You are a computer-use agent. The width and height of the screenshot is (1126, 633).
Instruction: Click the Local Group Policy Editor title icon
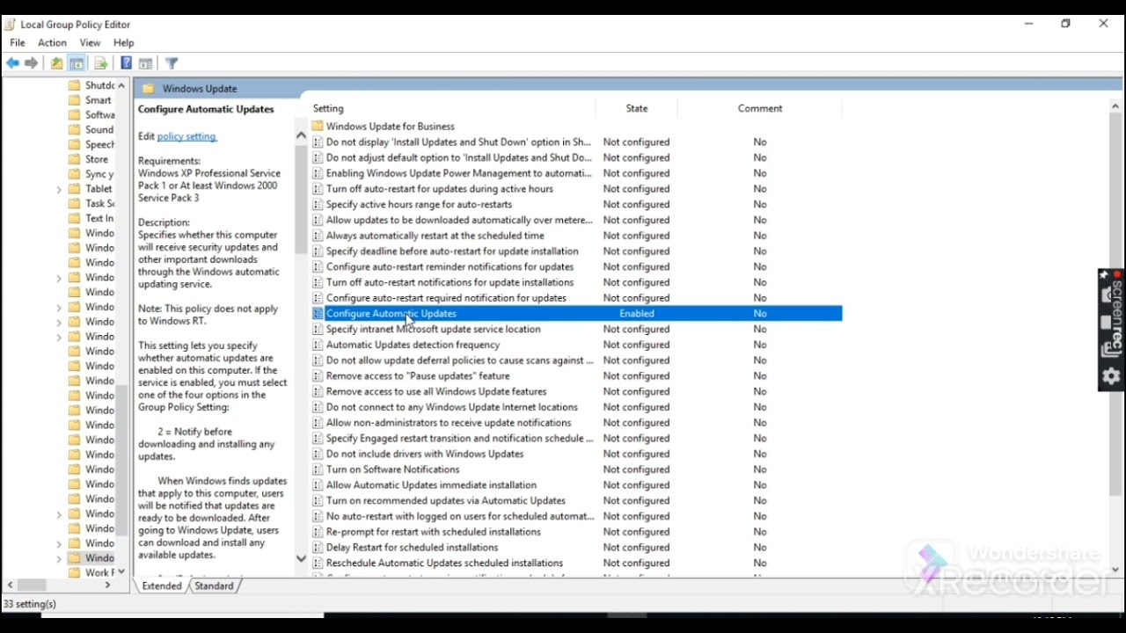[x=10, y=25]
